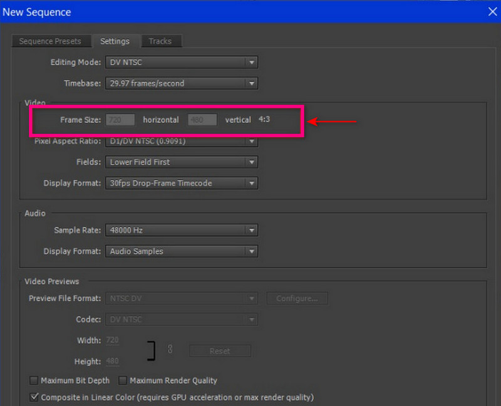Viewport: 501px width, 406px height.
Task: Switch to the Tracks tab
Action: 160,41
